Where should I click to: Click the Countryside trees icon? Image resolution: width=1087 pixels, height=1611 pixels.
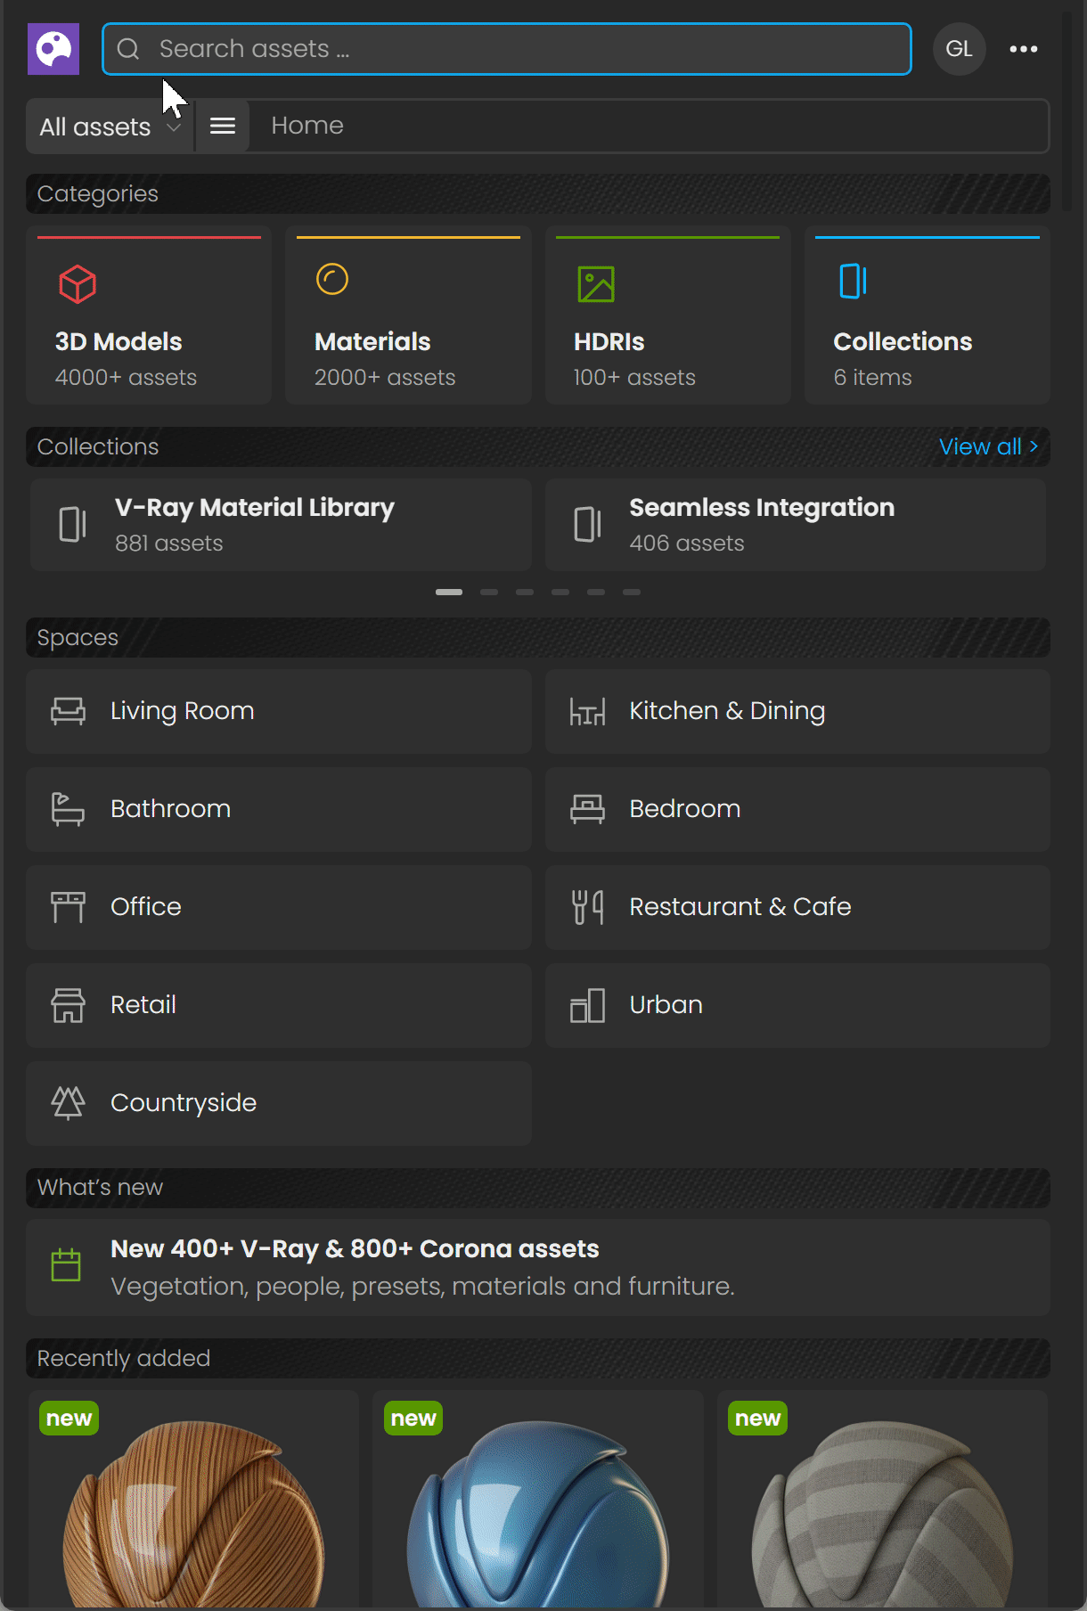(69, 1103)
